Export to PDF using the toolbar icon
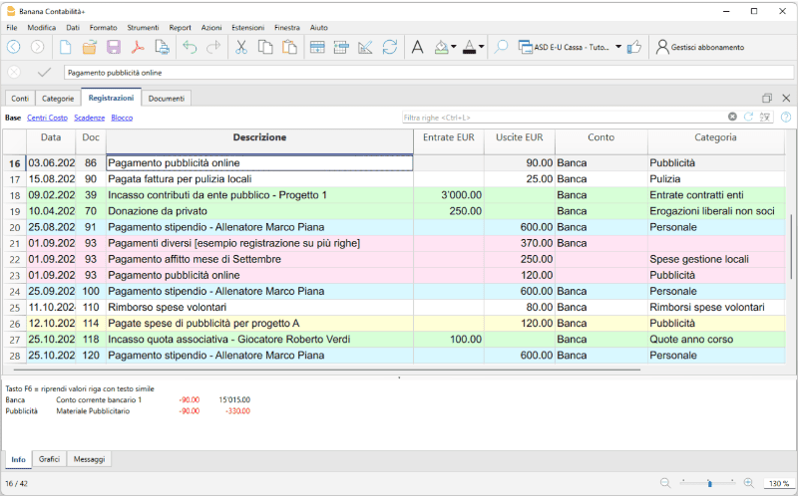798x499 pixels. tap(138, 47)
